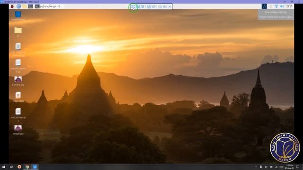Click the VNC scaling icon
Viewport: 303px width, 170px height.
tap(138, 7)
